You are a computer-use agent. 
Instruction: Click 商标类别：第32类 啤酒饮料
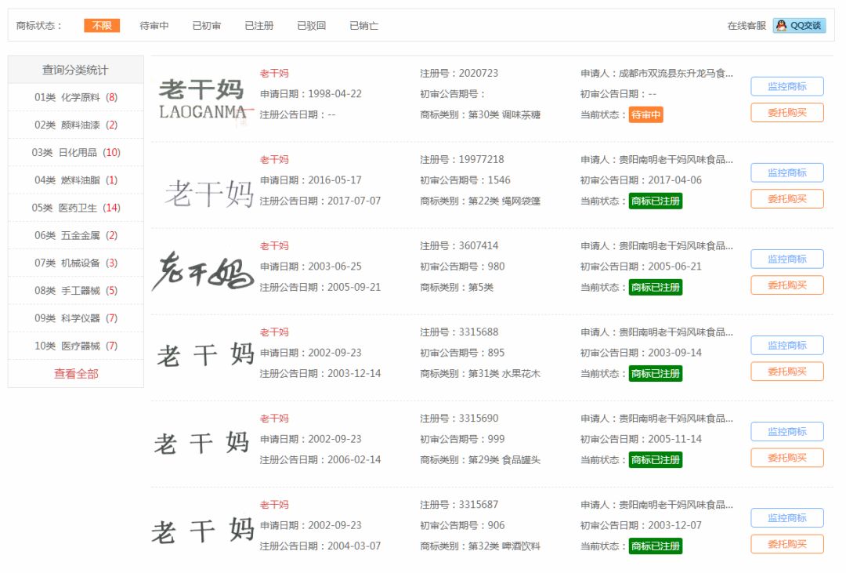click(x=480, y=546)
